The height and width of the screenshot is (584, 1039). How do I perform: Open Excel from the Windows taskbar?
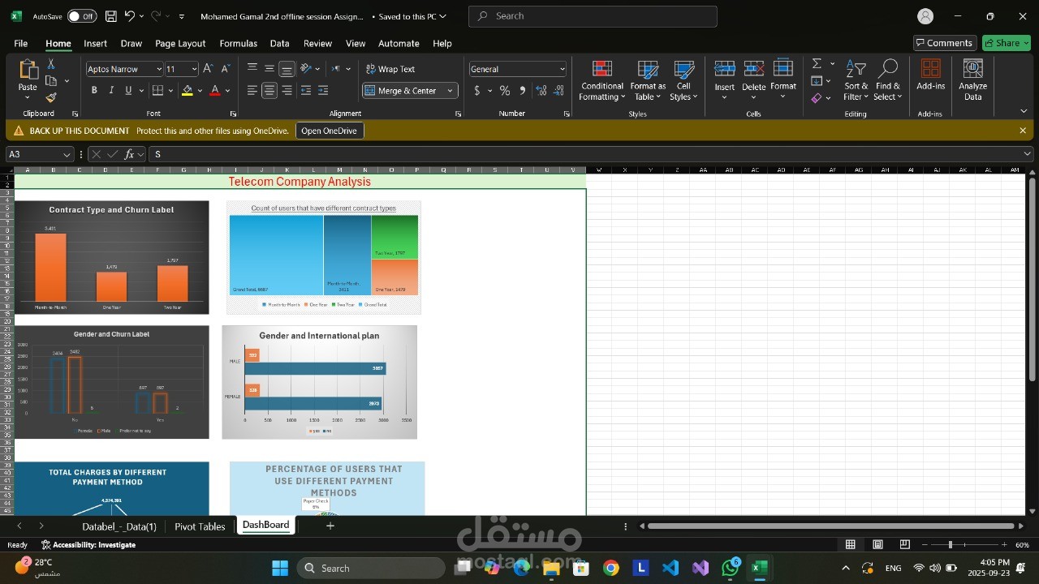coord(759,568)
